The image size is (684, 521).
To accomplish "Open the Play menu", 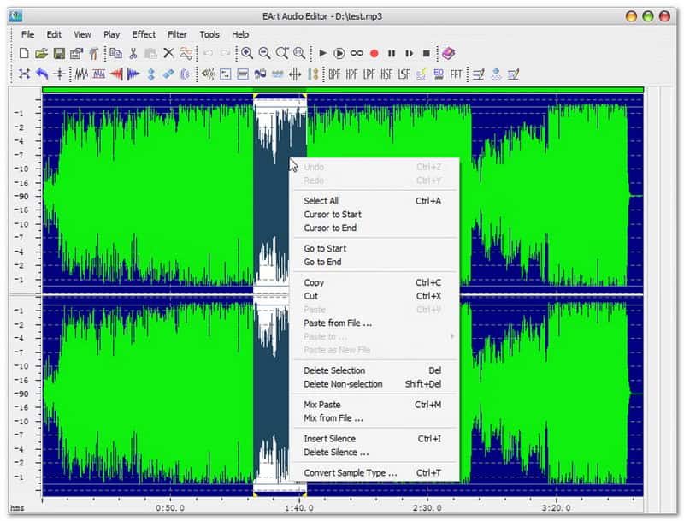I will point(112,34).
